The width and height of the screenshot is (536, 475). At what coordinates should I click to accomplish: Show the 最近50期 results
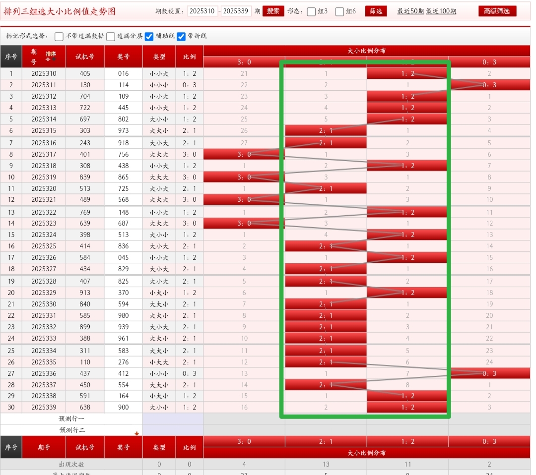click(410, 11)
